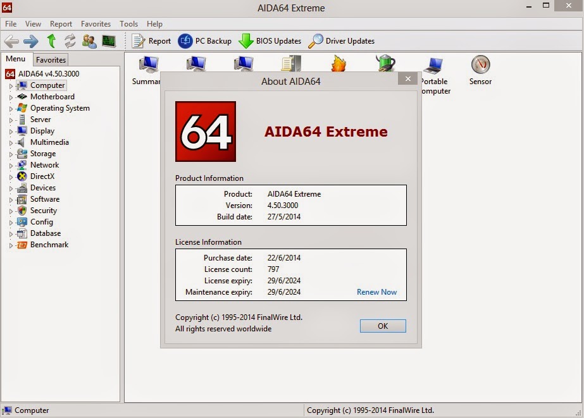This screenshot has width=584, height=418.
Task: Switch to the Favorites tab in sidebar
Action: (51, 59)
